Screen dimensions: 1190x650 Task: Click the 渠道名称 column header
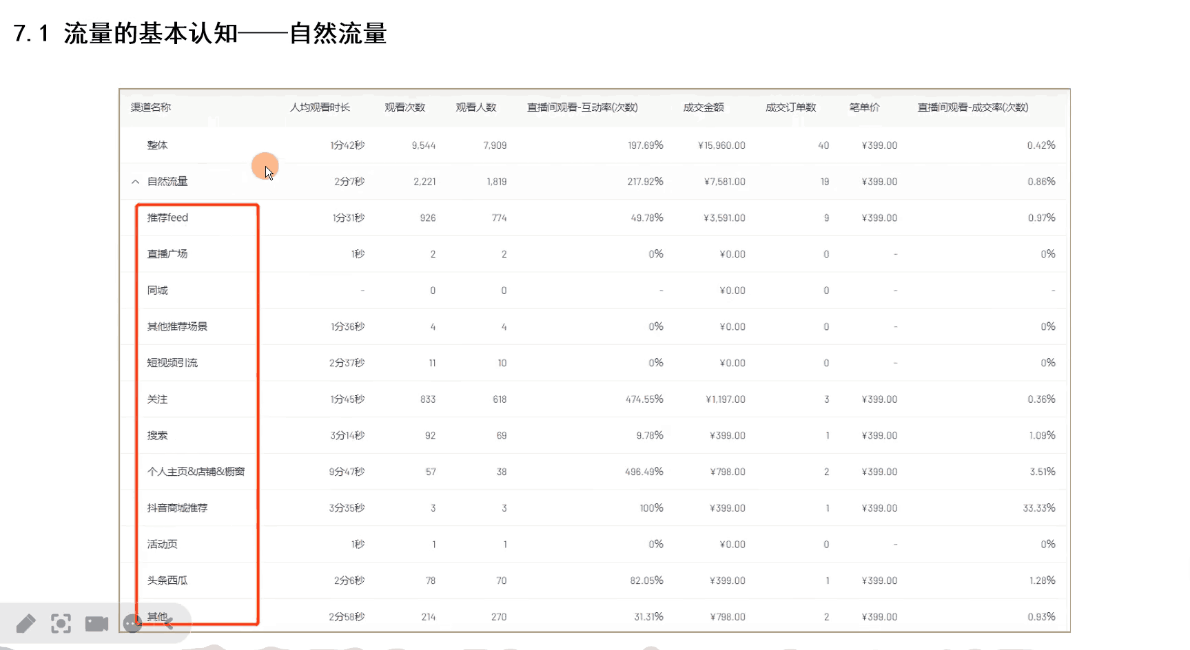[x=151, y=107]
